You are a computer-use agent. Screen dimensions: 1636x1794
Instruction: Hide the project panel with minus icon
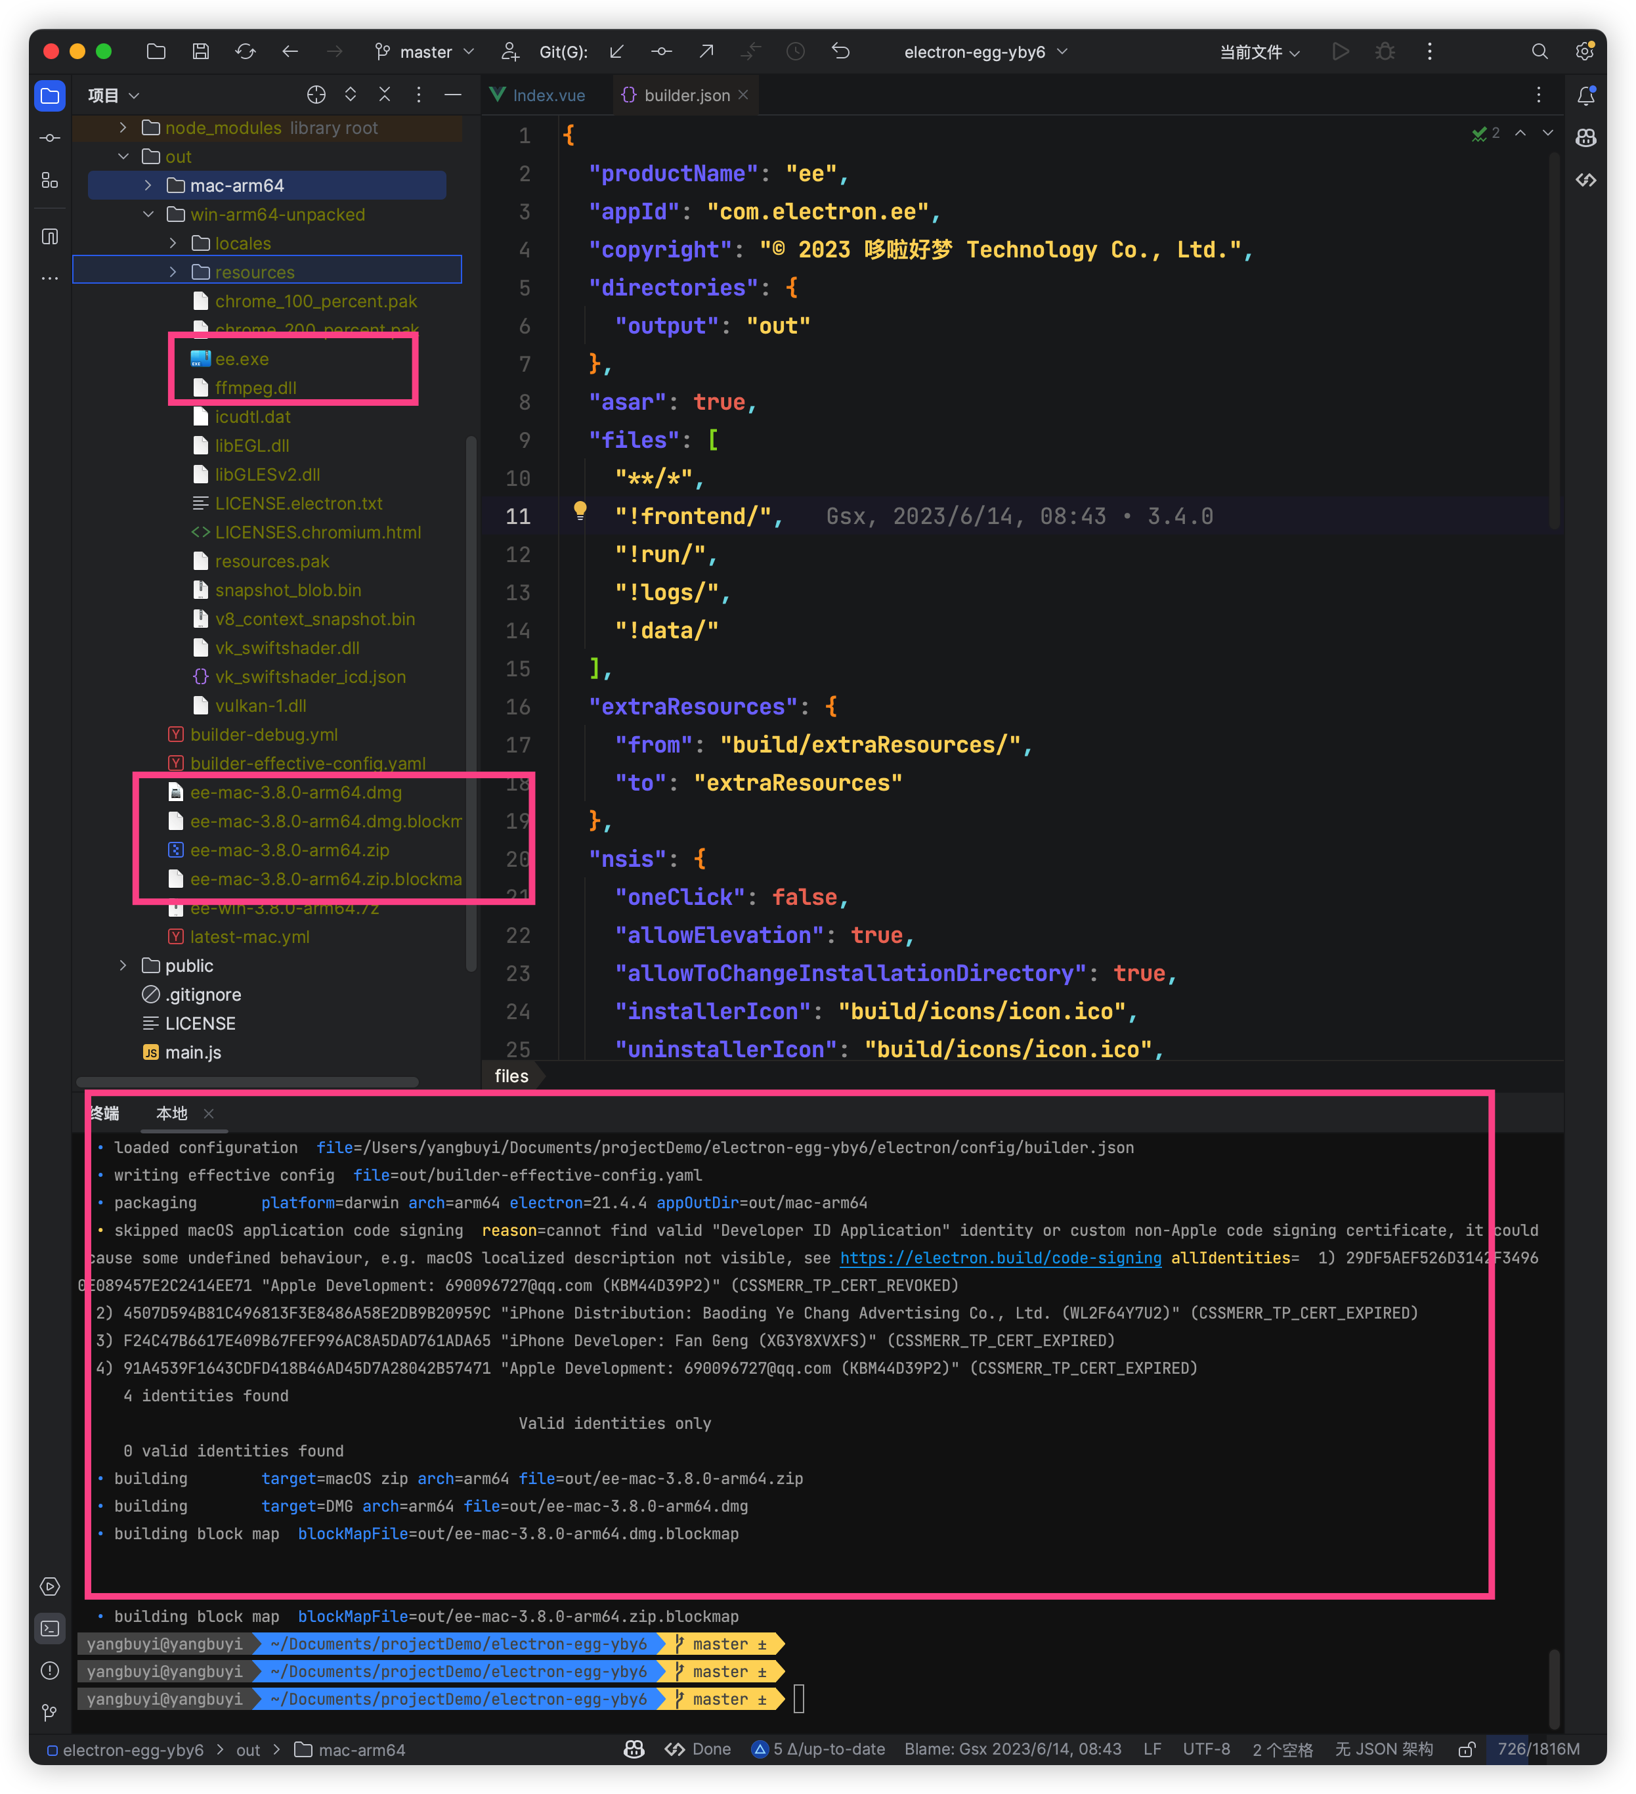[453, 95]
